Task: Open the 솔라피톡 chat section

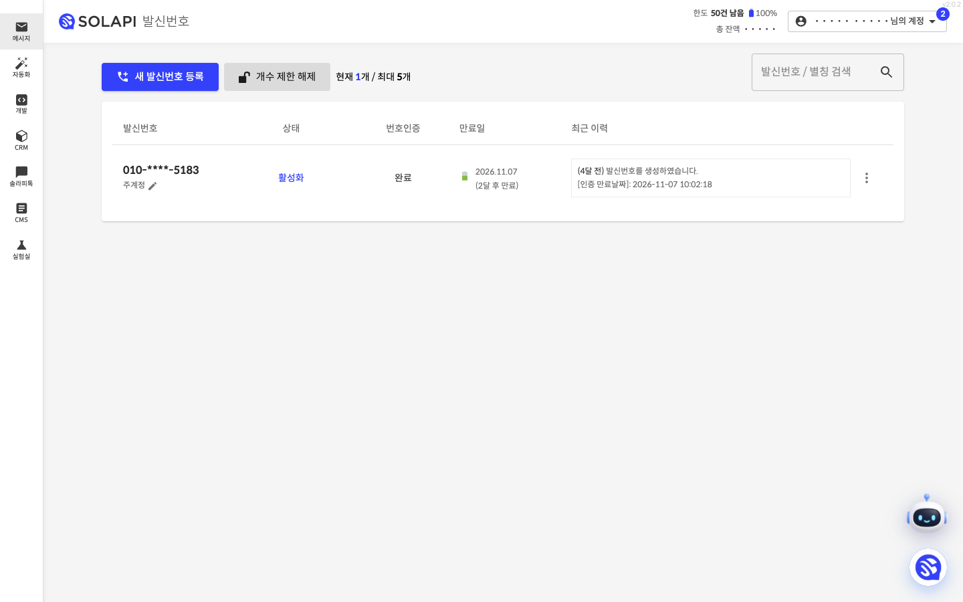Action: tap(21, 177)
